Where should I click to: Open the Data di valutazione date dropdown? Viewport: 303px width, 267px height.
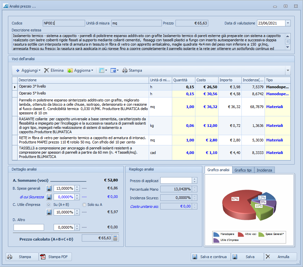click(288, 23)
